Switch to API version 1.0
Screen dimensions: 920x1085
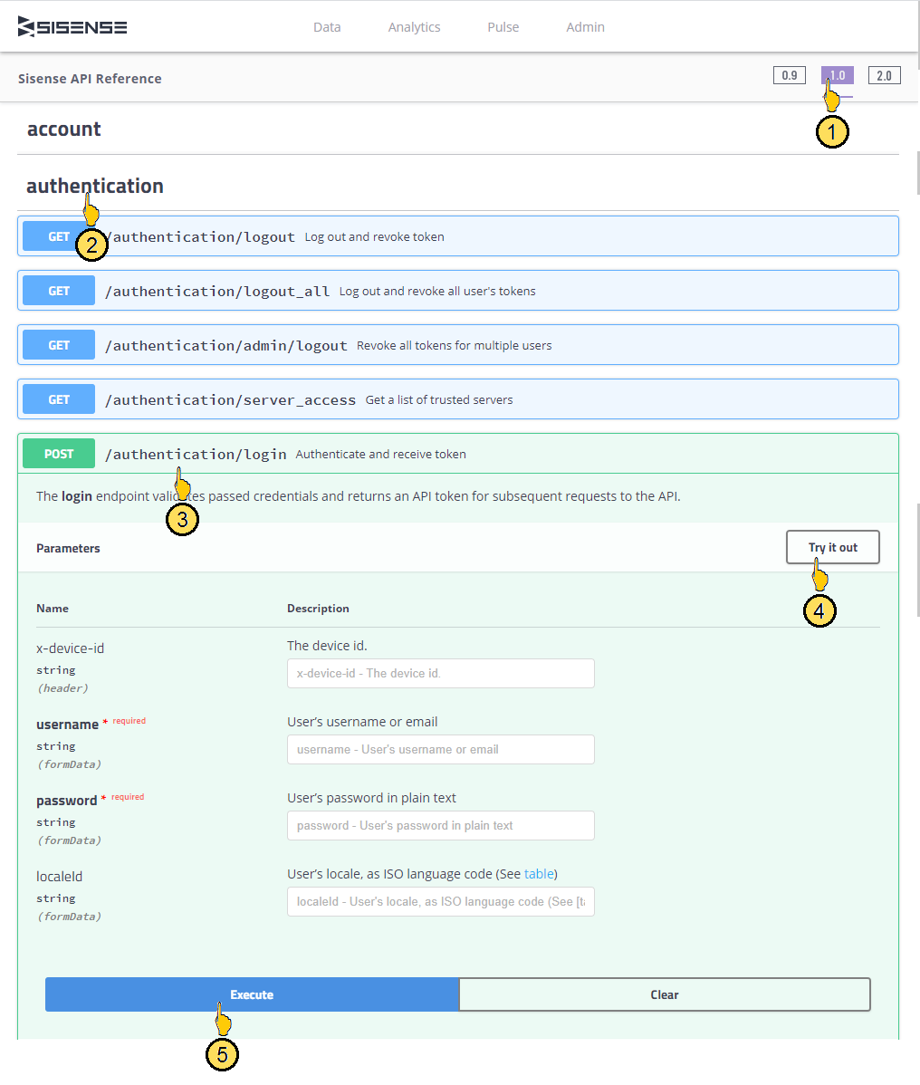tap(837, 75)
